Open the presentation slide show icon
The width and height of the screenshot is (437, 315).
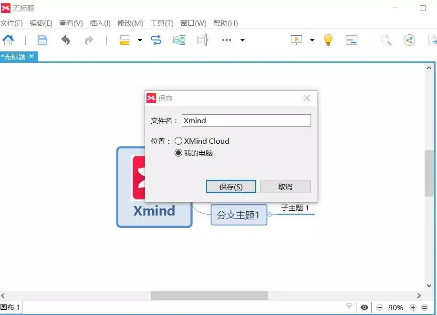[x=296, y=40]
